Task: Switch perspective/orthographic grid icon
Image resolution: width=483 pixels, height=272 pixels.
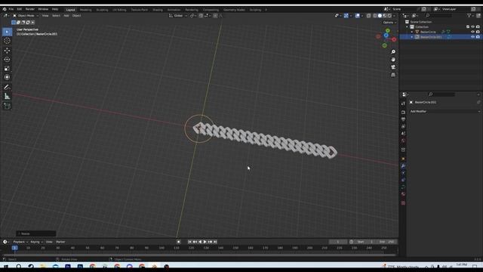Action: [393, 75]
